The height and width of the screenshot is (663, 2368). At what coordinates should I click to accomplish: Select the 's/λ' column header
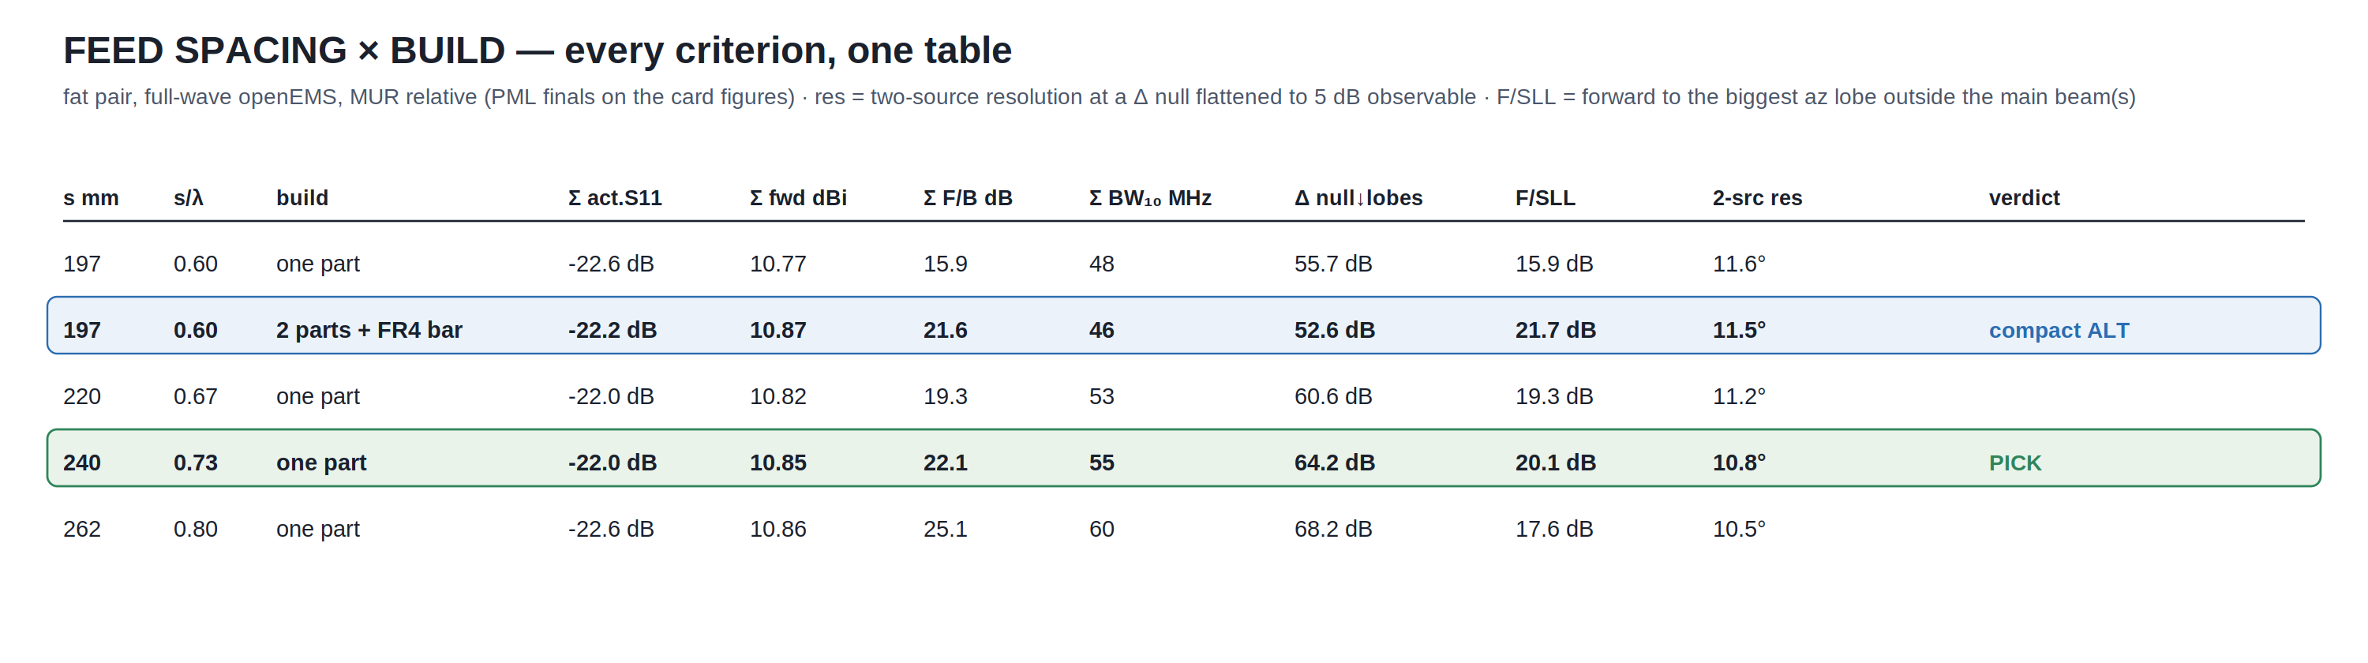(x=189, y=197)
